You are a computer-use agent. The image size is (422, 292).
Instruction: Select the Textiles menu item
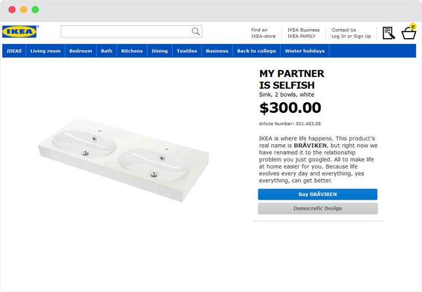[187, 51]
